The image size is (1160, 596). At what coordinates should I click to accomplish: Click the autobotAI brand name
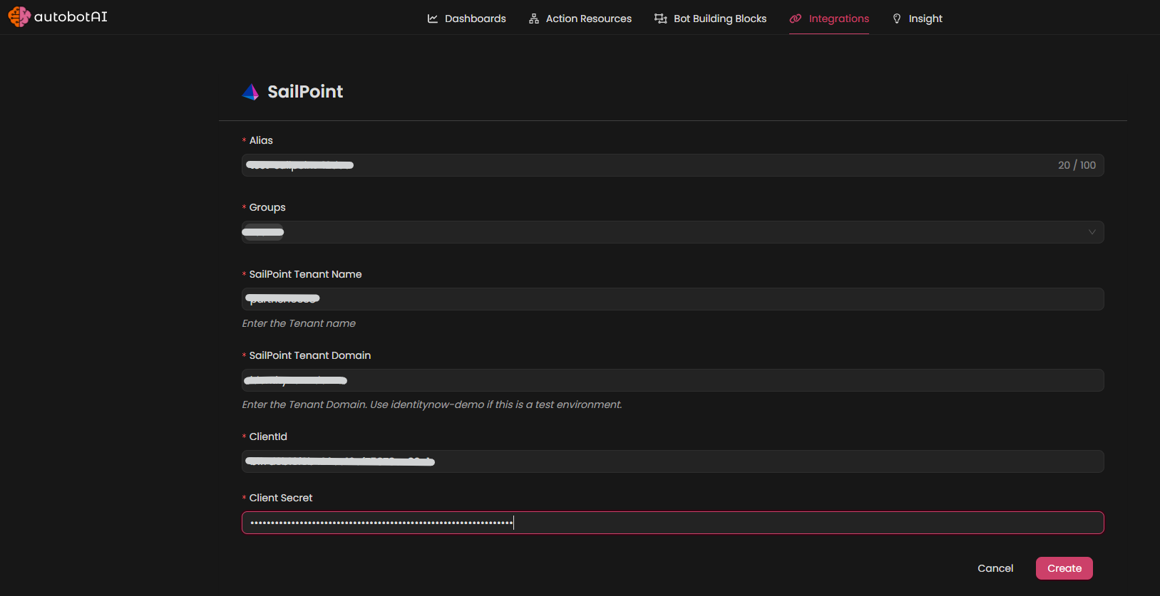[x=71, y=16]
